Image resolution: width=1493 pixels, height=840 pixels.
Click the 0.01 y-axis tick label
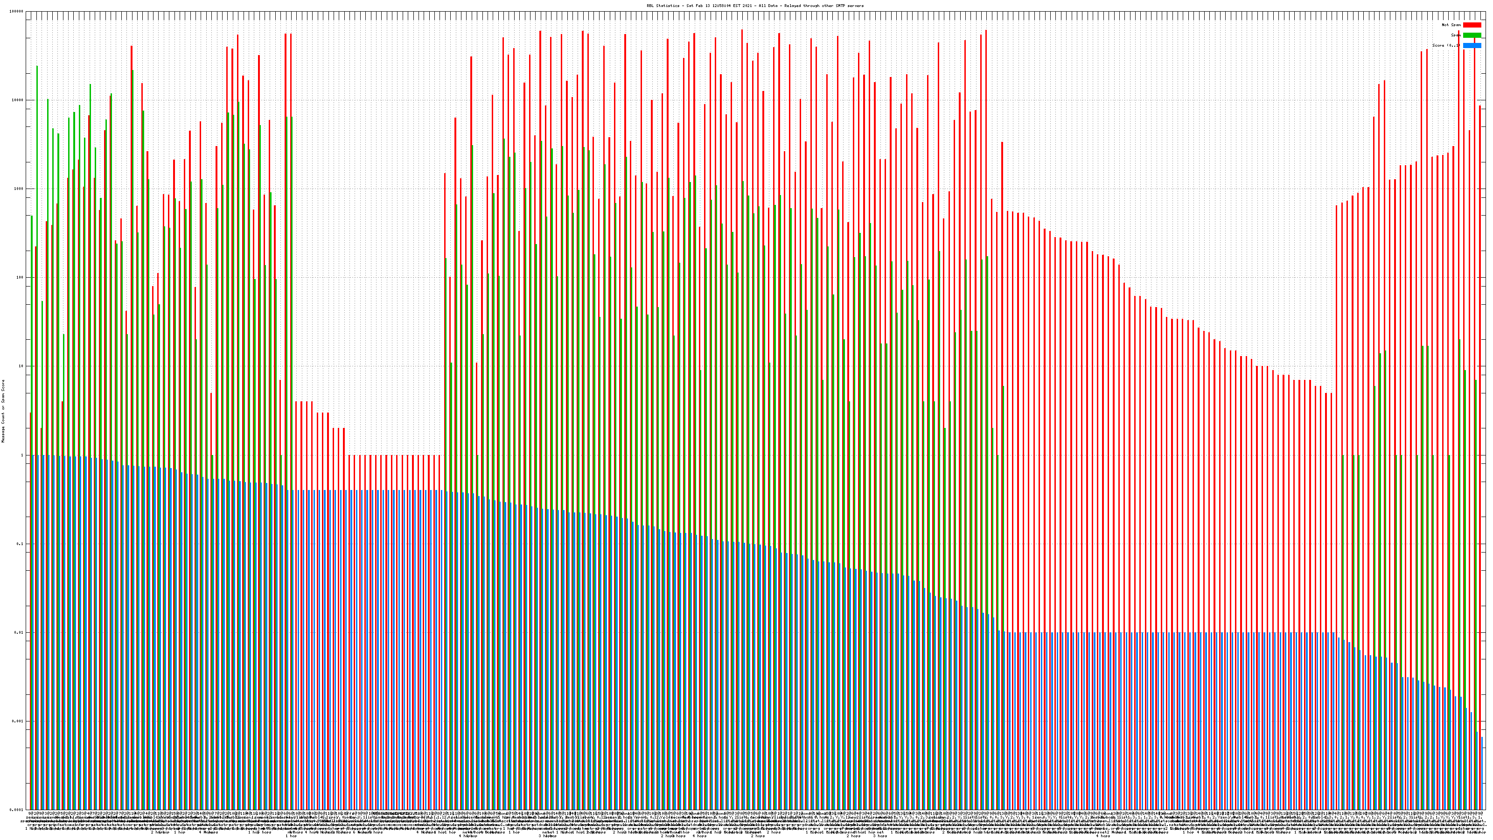pyautogui.click(x=19, y=632)
